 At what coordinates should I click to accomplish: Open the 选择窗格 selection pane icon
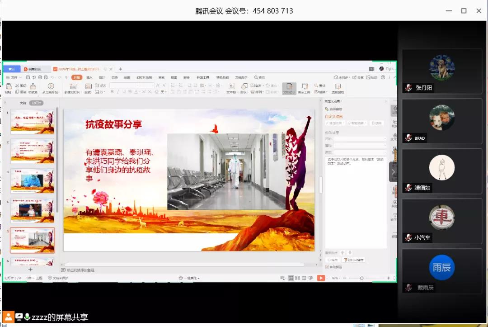tap(337, 86)
